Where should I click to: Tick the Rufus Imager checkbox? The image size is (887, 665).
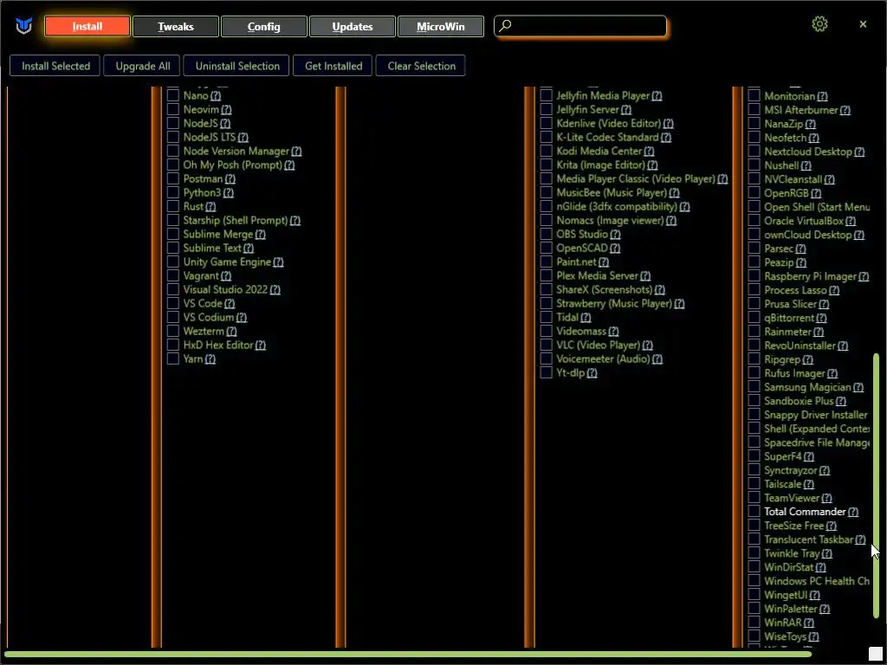pos(754,373)
